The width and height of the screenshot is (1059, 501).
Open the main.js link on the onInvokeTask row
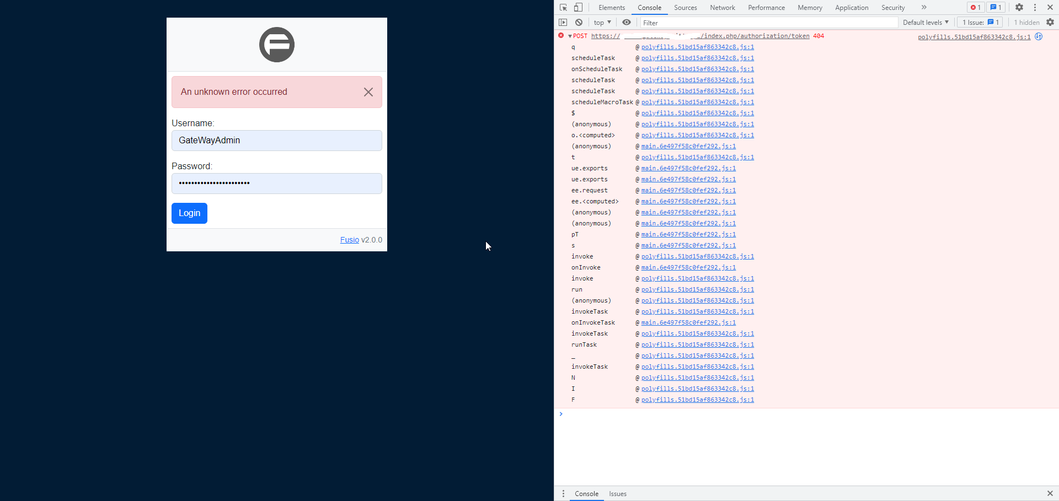click(688, 322)
